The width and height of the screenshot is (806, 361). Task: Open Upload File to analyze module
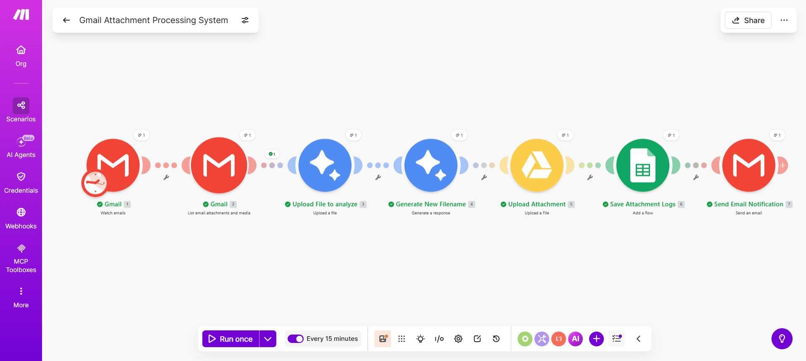(325, 165)
